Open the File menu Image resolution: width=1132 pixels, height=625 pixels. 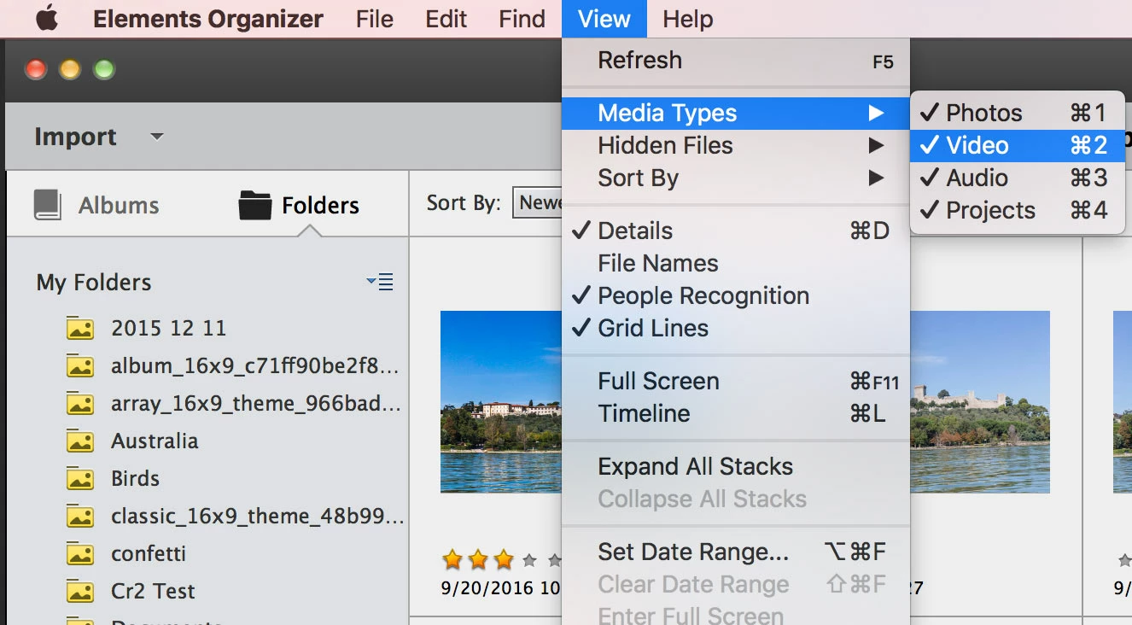tap(375, 19)
